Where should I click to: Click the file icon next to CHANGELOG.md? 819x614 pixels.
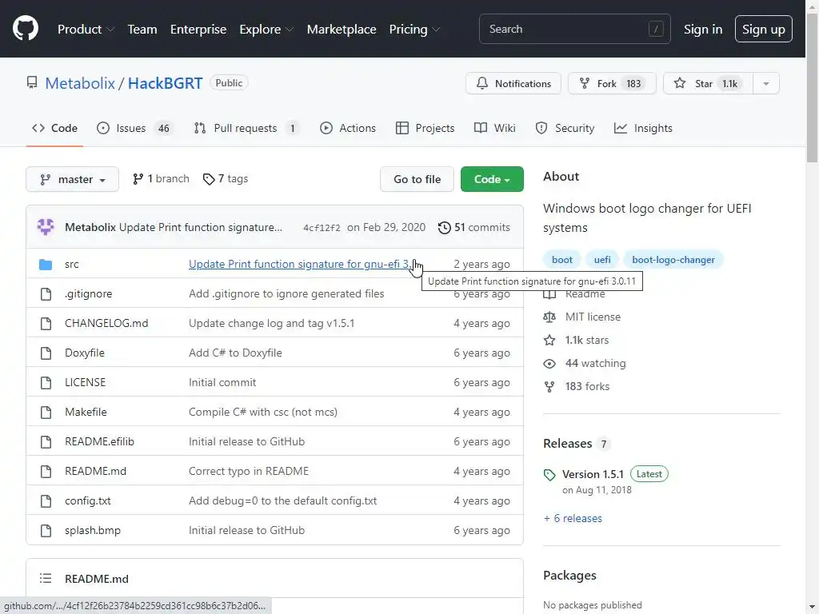46,323
